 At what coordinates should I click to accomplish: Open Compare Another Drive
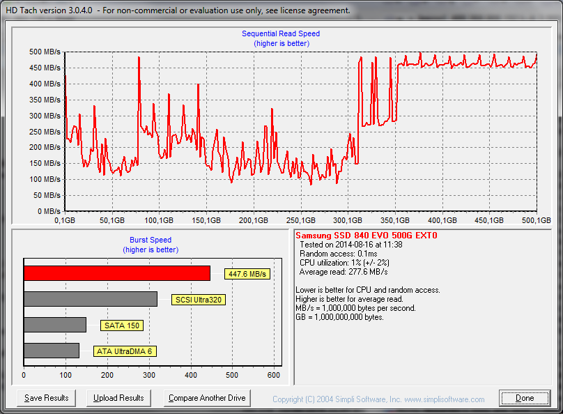(207, 398)
